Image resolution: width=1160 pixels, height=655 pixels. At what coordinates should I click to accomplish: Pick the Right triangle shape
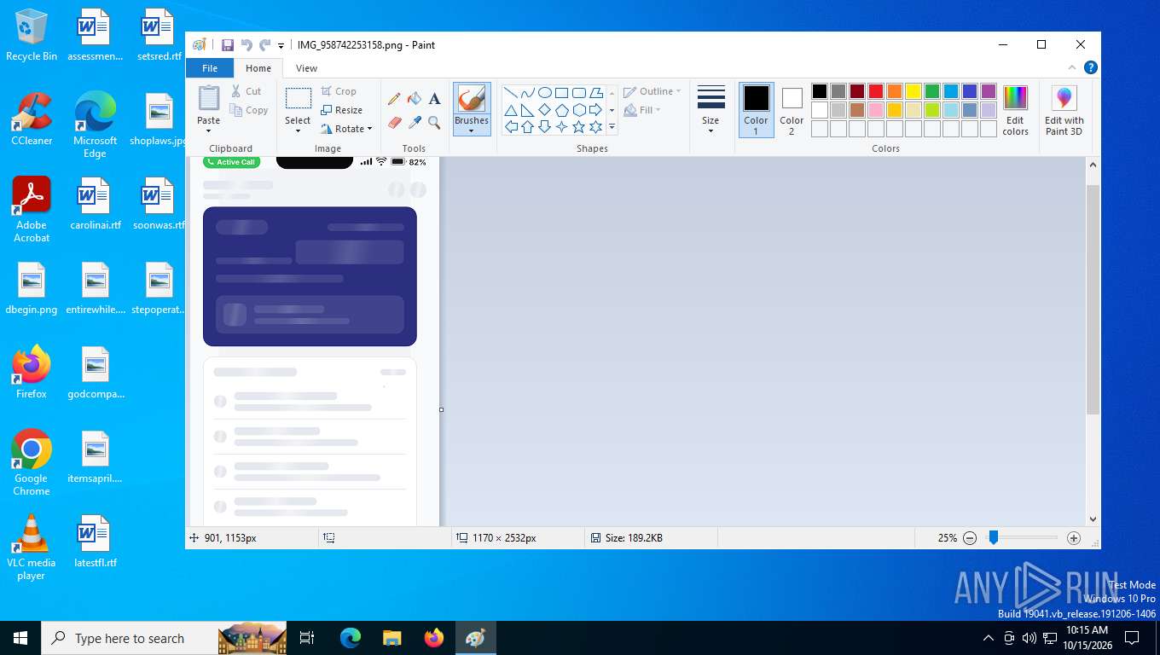[527, 110]
